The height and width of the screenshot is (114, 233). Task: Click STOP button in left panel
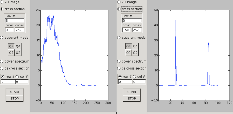point(15,99)
